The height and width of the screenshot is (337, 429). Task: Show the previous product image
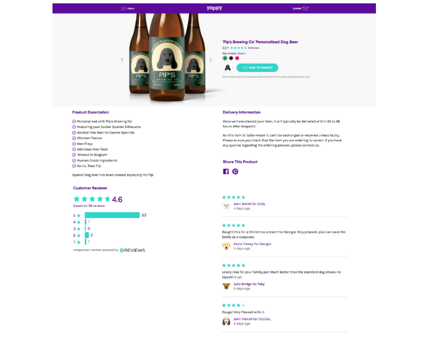coord(122,59)
